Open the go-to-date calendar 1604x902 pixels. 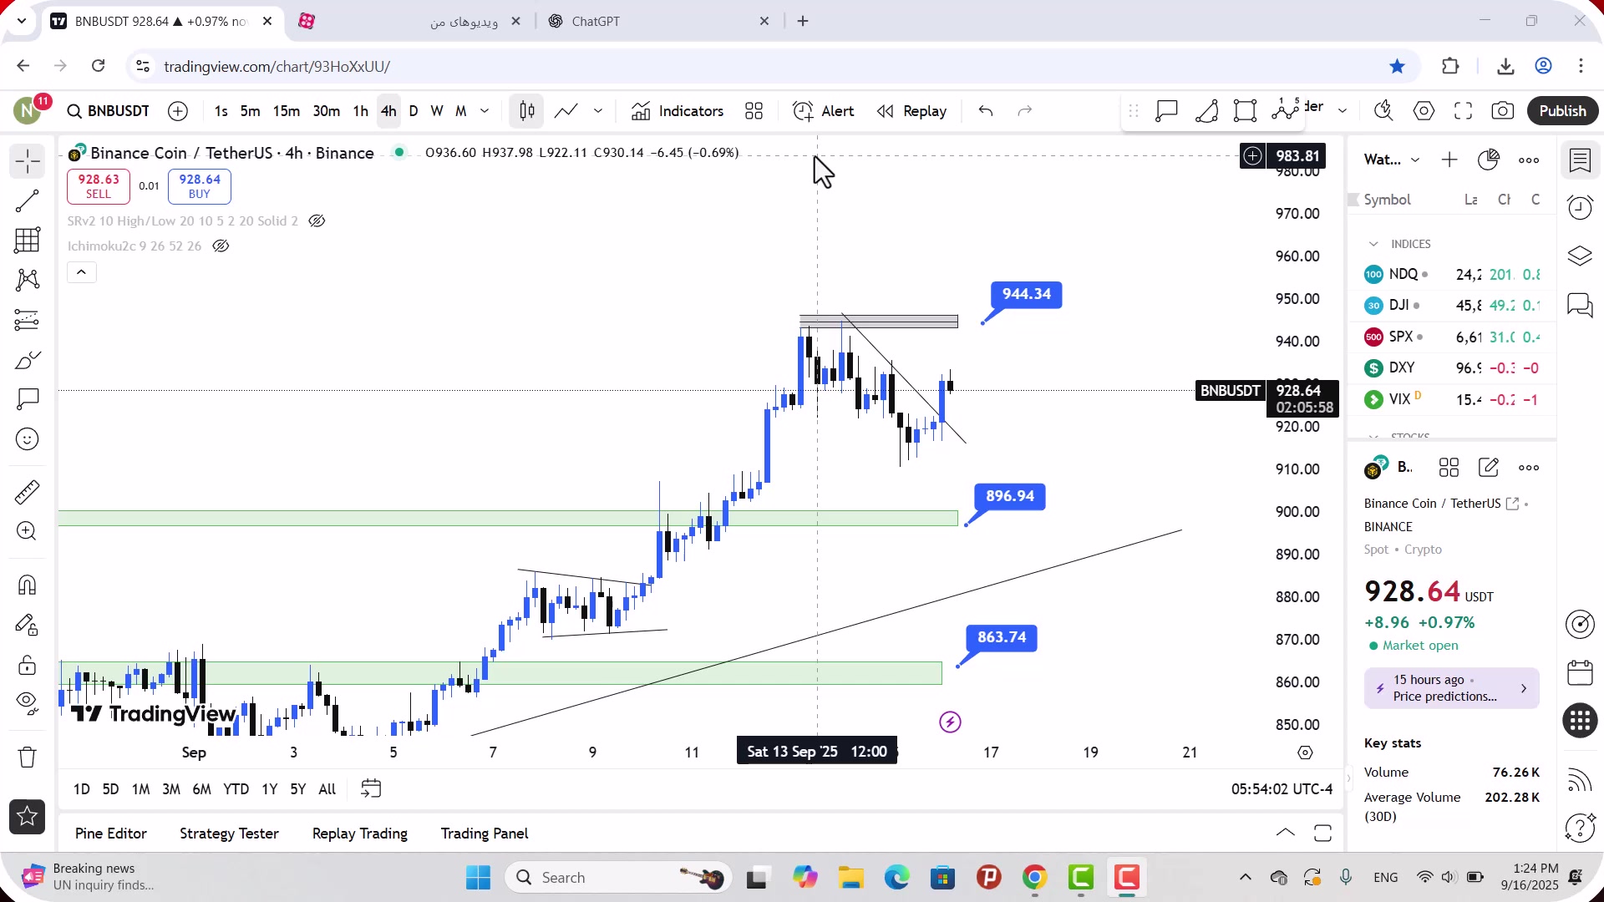point(371,789)
